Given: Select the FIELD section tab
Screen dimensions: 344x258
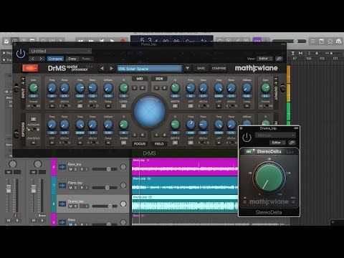Looking at the screenshot, I should pyautogui.click(x=159, y=144).
